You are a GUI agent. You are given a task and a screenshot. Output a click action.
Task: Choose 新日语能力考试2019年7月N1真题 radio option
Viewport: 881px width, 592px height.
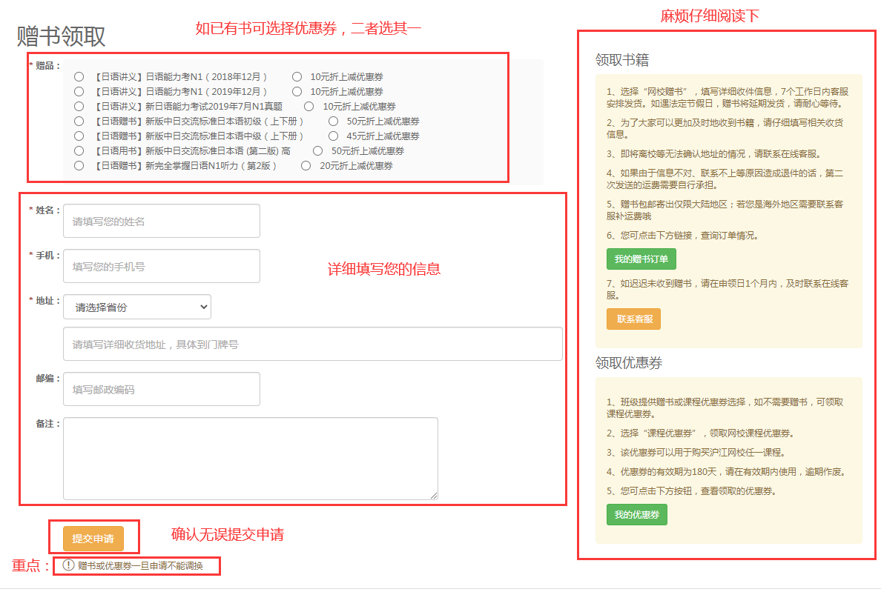pyautogui.click(x=79, y=106)
